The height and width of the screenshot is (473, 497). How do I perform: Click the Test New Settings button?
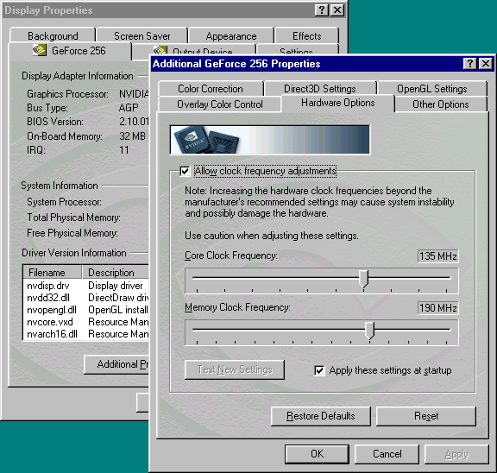[235, 369]
